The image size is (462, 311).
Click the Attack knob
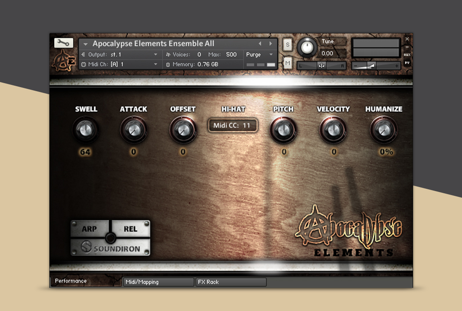tap(133, 130)
